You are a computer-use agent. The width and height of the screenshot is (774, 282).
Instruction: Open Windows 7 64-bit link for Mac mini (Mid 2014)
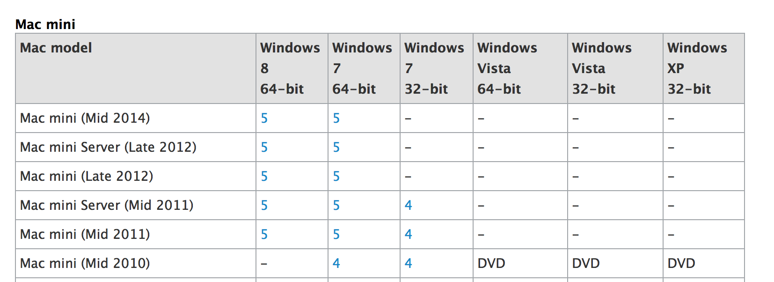point(336,119)
